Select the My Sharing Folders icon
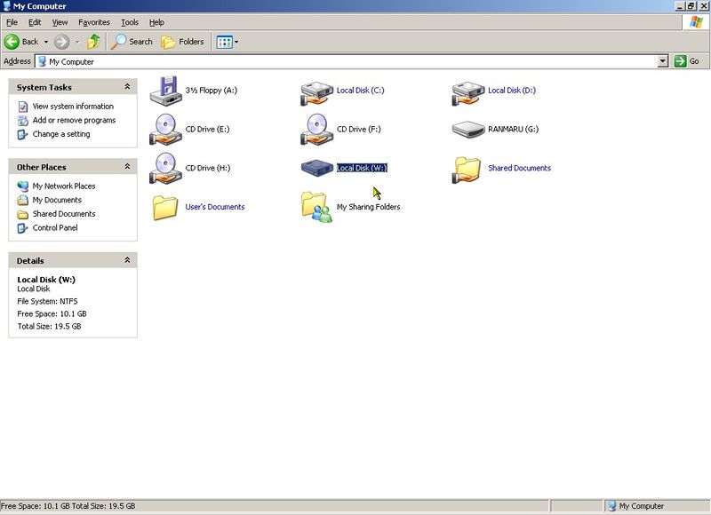Screen dimensions: 711x515 pyautogui.click(x=317, y=208)
